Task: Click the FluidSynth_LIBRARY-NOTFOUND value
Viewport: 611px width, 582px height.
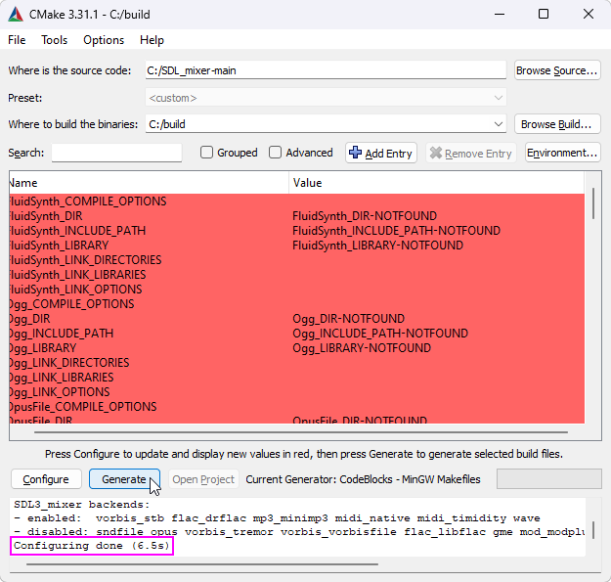Action: tap(378, 246)
